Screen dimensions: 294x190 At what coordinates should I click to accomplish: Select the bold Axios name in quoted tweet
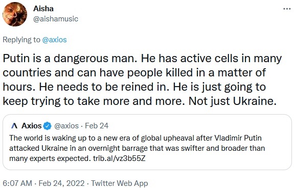(x=31, y=126)
